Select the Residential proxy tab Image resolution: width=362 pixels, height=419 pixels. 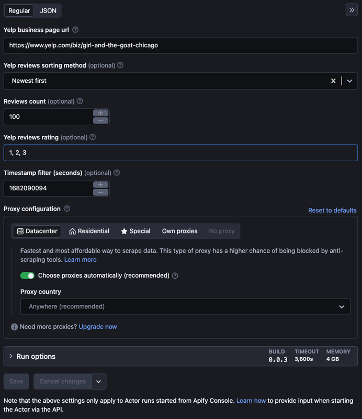pyautogui.click(x=89, y=231)
